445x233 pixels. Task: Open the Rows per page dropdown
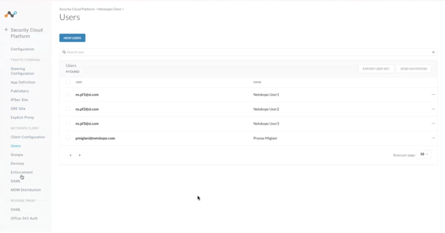click(424, 154)
